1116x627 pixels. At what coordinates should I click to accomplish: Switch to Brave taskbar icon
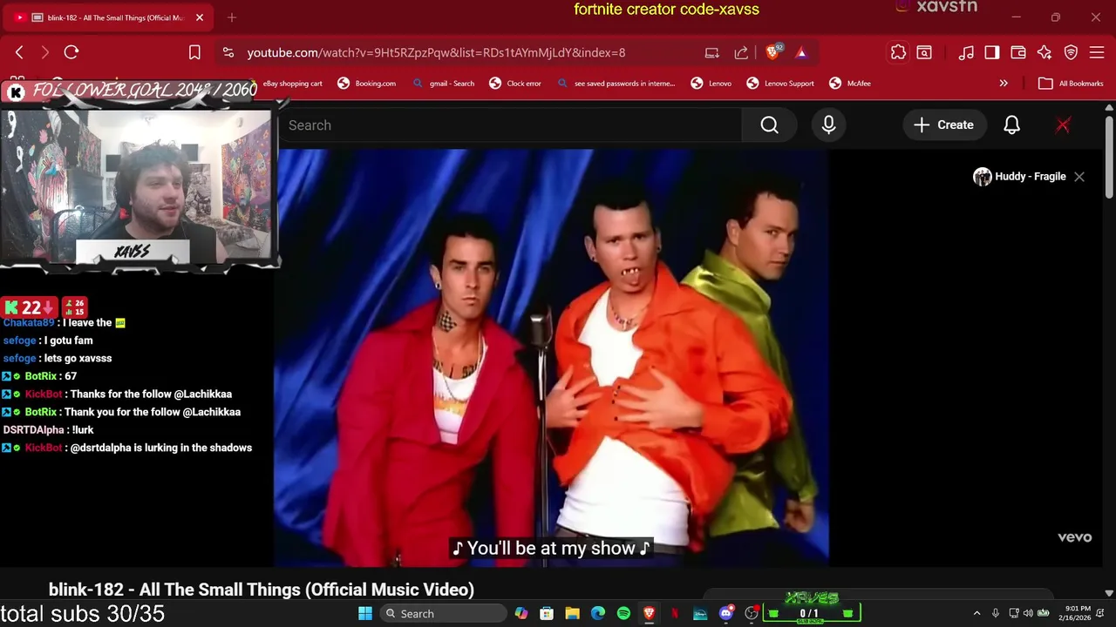(x=649, y=614)
